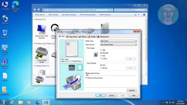Toggle Grayscale Printing checkbox
The width and height of the screenshot is (187, 105).
[x=86, y=73]
